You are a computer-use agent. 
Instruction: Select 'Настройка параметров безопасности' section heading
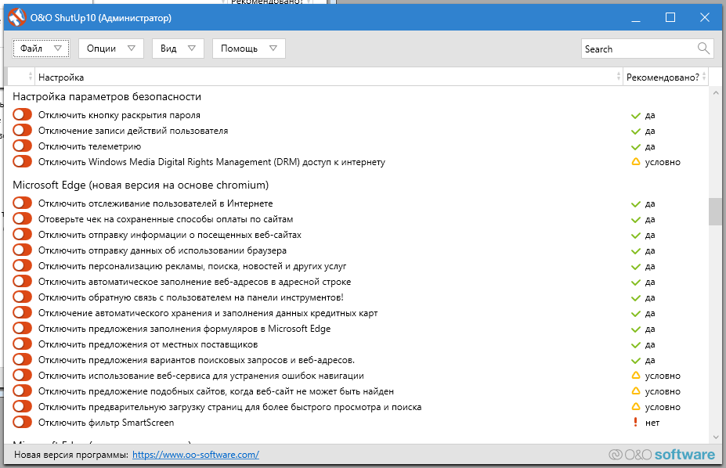tap(107, 97)
